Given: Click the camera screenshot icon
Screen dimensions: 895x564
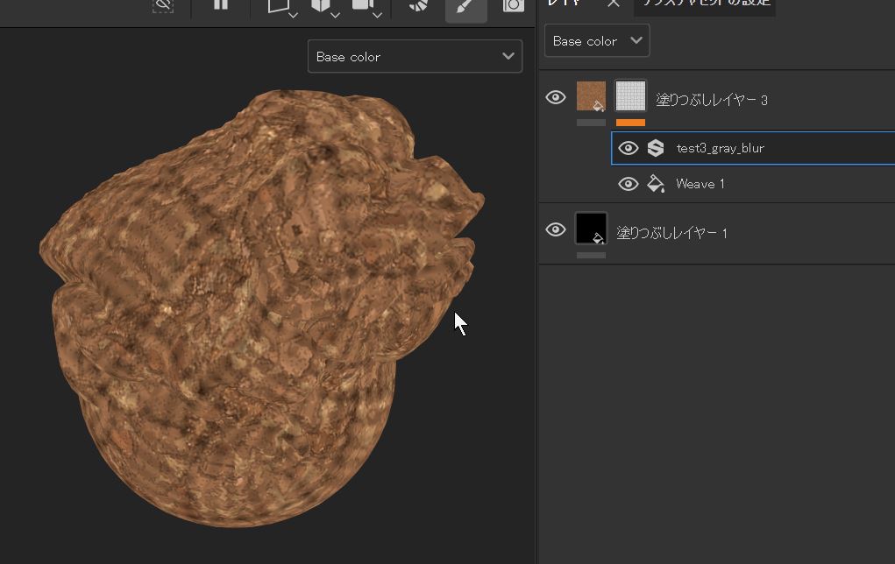Looking at the screenshot, I should (x=513, y=5).
